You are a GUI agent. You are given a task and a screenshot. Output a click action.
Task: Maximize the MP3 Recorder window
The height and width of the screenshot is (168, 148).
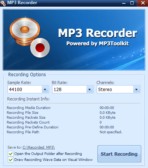click(132, 3)
